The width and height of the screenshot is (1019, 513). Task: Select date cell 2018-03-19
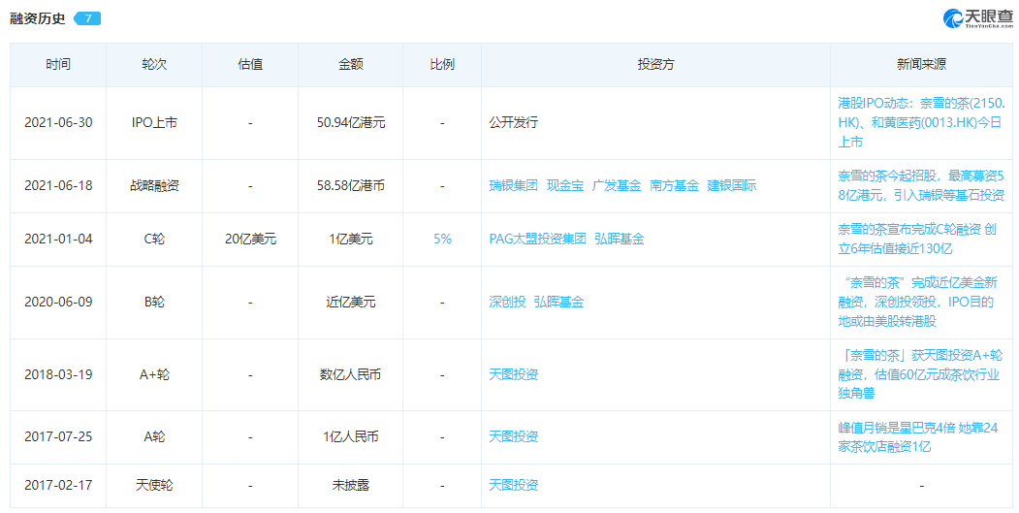tap(58, 375)
